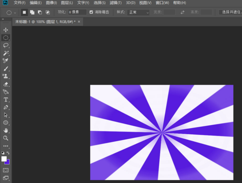Open the 窗口(W) menu
242x183 pixels.
[162, 3]
